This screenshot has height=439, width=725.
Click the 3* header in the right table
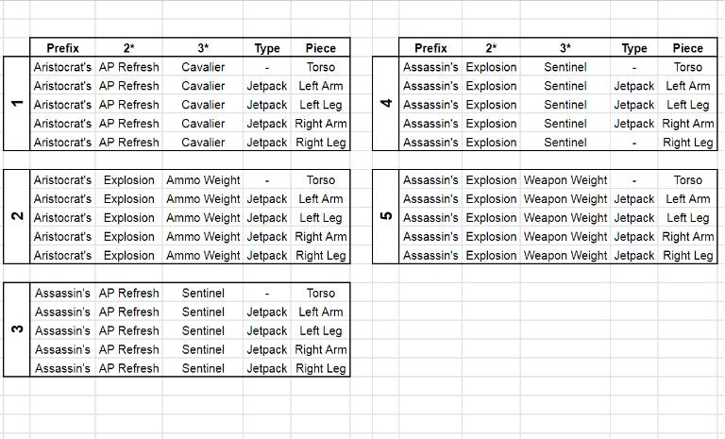pyautogui.click(x=565, y=48)
